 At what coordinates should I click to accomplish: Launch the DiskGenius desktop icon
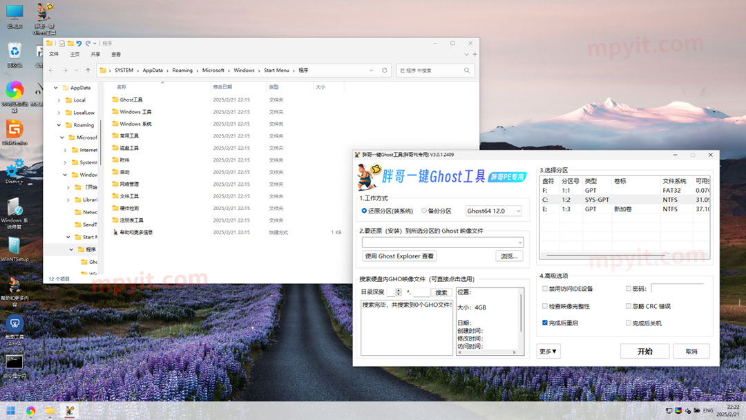coord(15,132)
